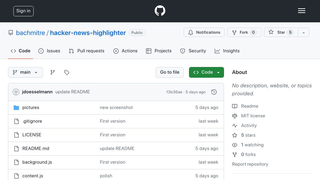Open the jdoesselmann commit author link
This screenshot has height=180, width=320.
click(37, 92)
